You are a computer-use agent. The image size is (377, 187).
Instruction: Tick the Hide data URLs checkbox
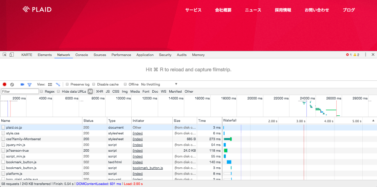click(58, 92)
